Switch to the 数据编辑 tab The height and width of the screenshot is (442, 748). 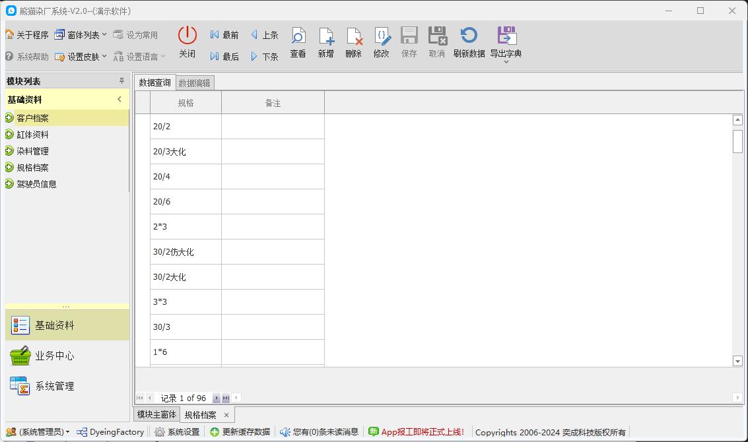pos(195,82)
